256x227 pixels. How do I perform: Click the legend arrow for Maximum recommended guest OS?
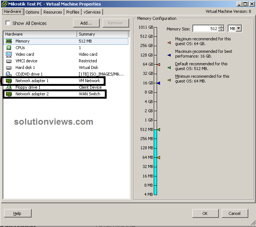169,43
